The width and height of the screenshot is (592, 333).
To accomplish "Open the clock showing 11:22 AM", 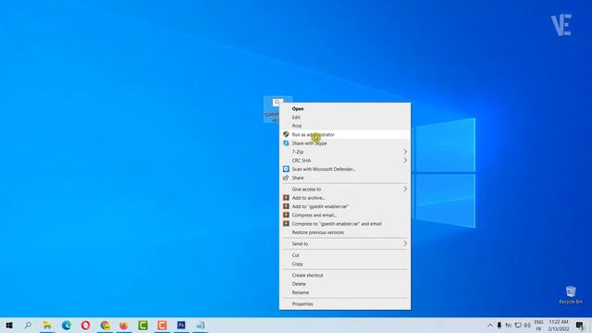I will [x=559, y=325].
